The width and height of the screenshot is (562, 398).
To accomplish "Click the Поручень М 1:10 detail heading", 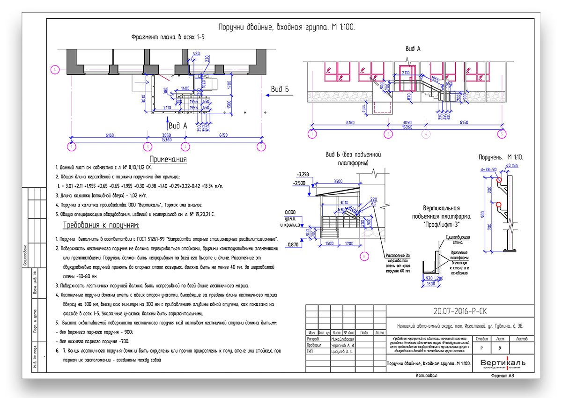I will pyautogui.click(x=502, y=157).
